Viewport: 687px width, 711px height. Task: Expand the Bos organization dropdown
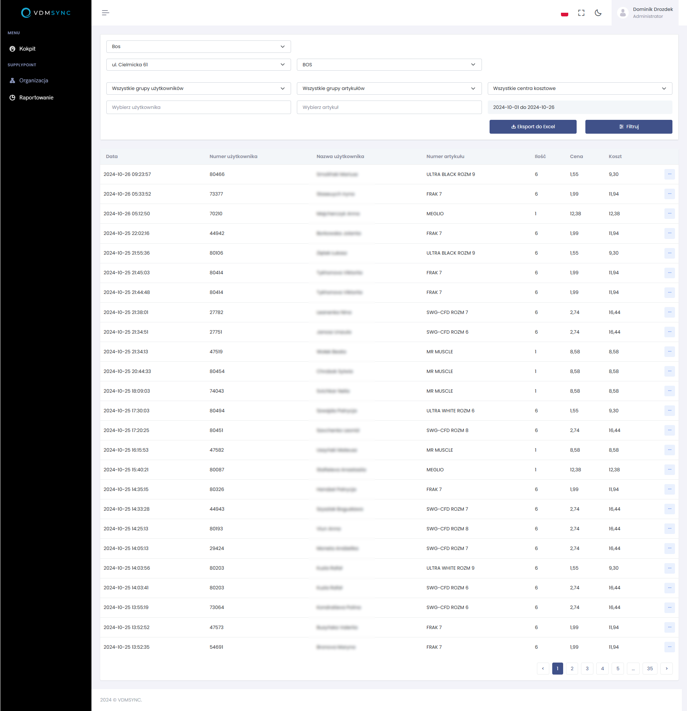(198, 47)
